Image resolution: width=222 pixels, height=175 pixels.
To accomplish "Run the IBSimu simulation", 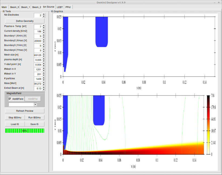I will pos(34,118).
